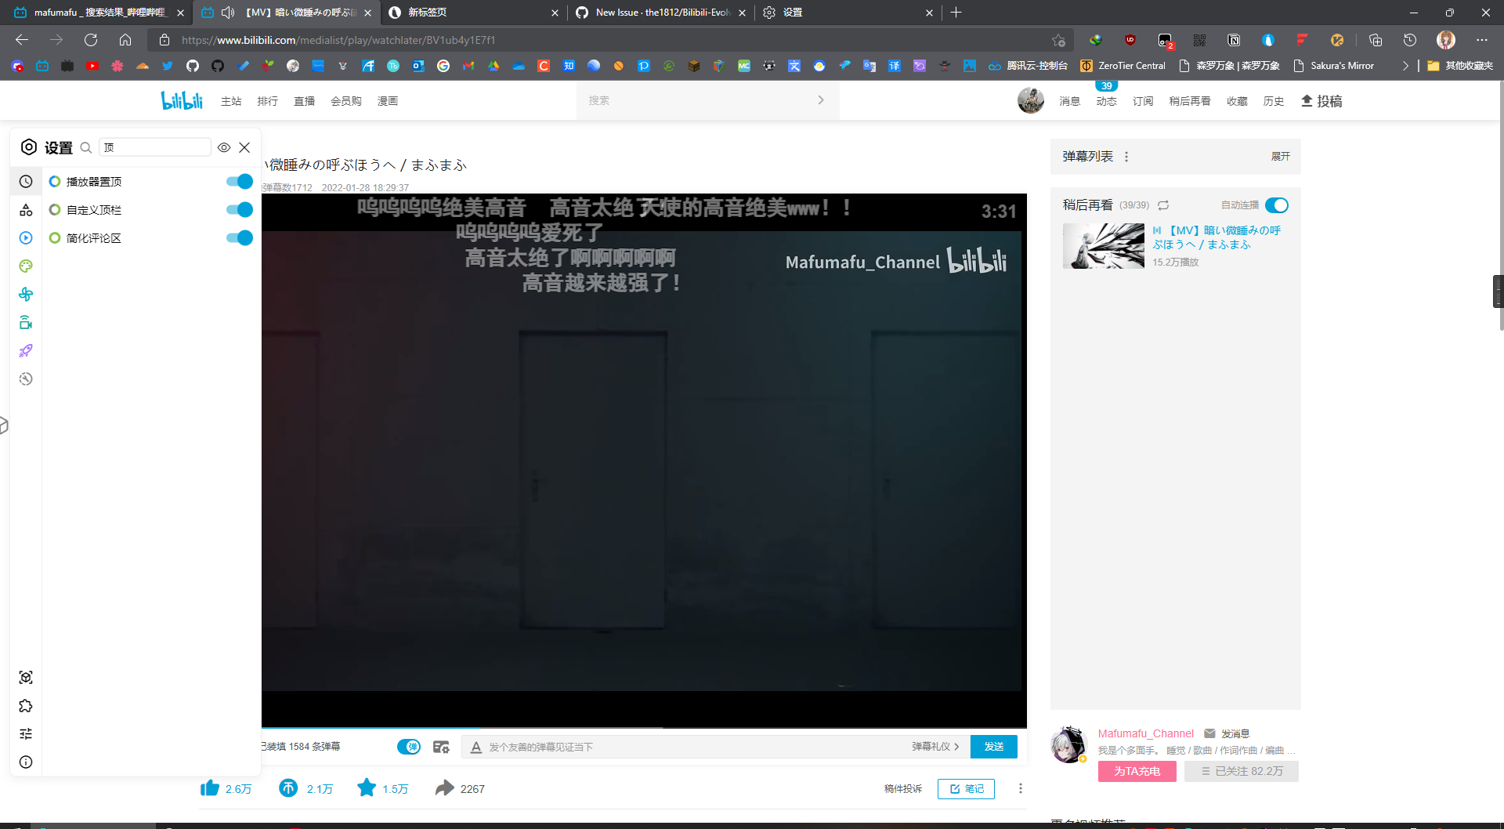Viewport: 1504px width, 829px height.
Task: Expand the danmaku list with 展开
Action: pos(1280,157)
